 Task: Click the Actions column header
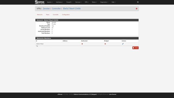point(124,41)
